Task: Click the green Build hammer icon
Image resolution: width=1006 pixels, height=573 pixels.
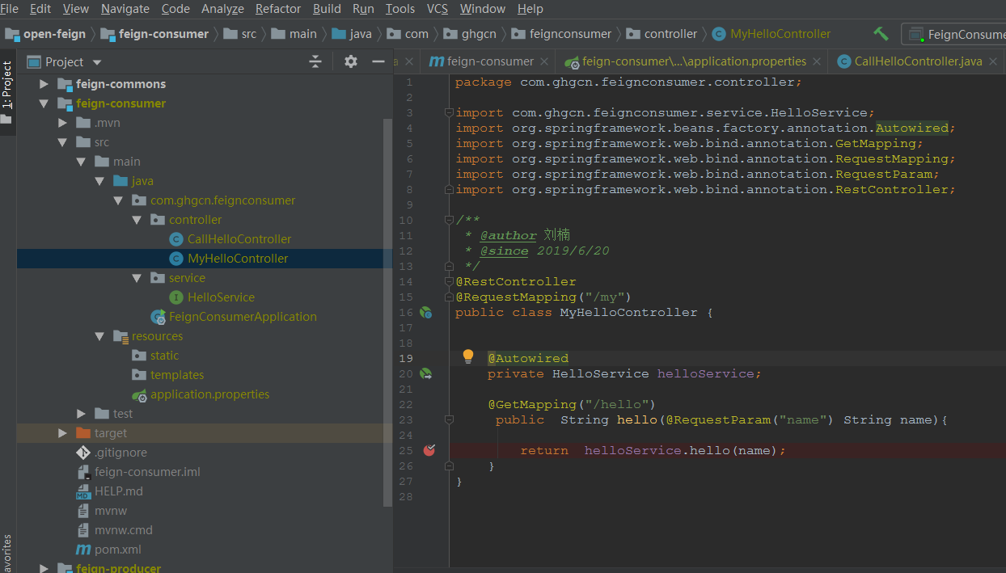Action: (881, 34)
